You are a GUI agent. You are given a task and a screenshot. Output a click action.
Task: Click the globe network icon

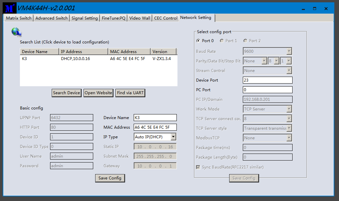pos(16,32)
